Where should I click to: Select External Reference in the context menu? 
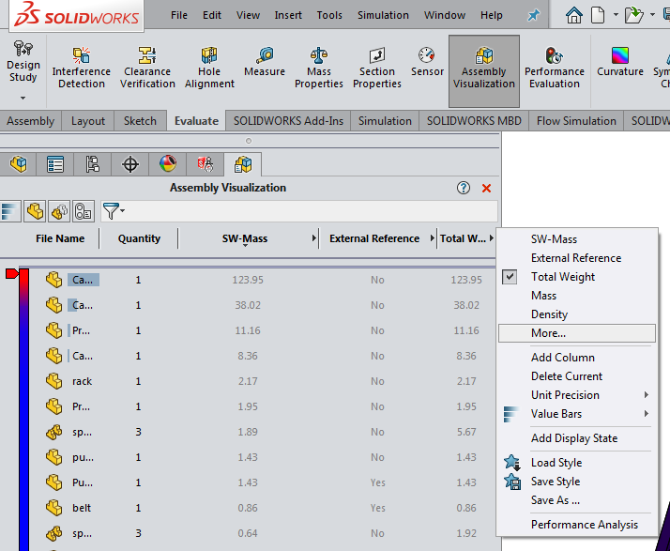pyautogui.click(x=577, y=258)
